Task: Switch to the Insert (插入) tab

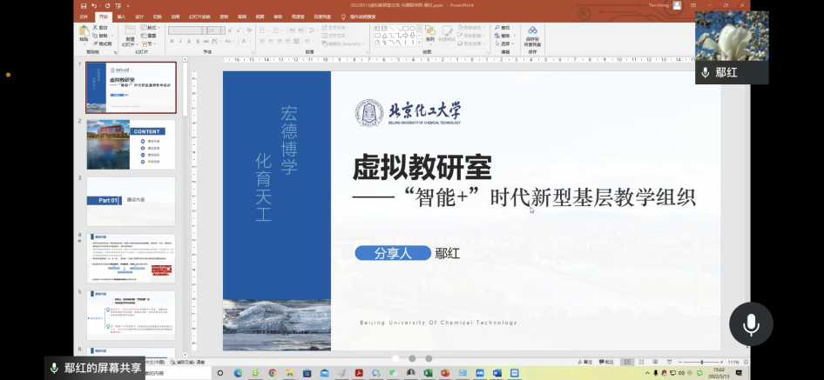Action: click(x=121, y=17)
